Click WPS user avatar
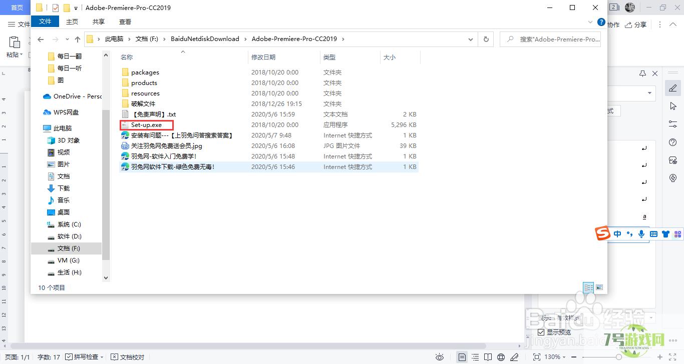 pyautogui.click(x=630, y=7)
